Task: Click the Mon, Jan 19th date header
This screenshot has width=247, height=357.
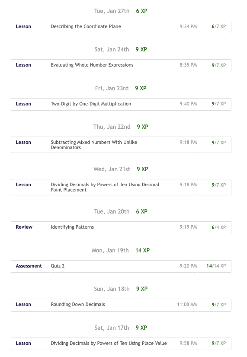Action: [110, 250]
